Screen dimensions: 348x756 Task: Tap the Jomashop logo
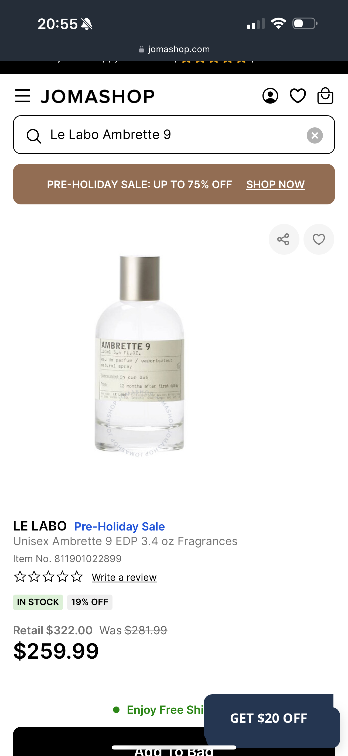[x=98, y=96]
